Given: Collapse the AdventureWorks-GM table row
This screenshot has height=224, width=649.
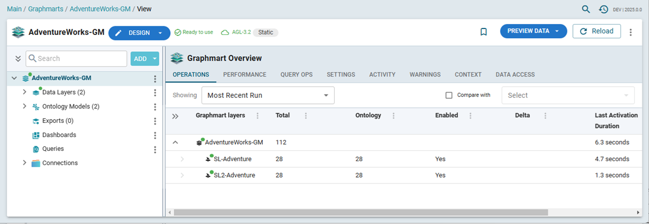Looking at the screenshot, I should [175, 143].
